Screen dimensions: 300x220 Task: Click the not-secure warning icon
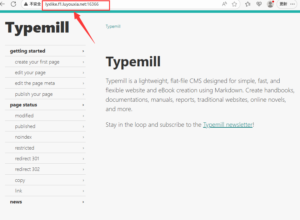click(x=26, y=4)
